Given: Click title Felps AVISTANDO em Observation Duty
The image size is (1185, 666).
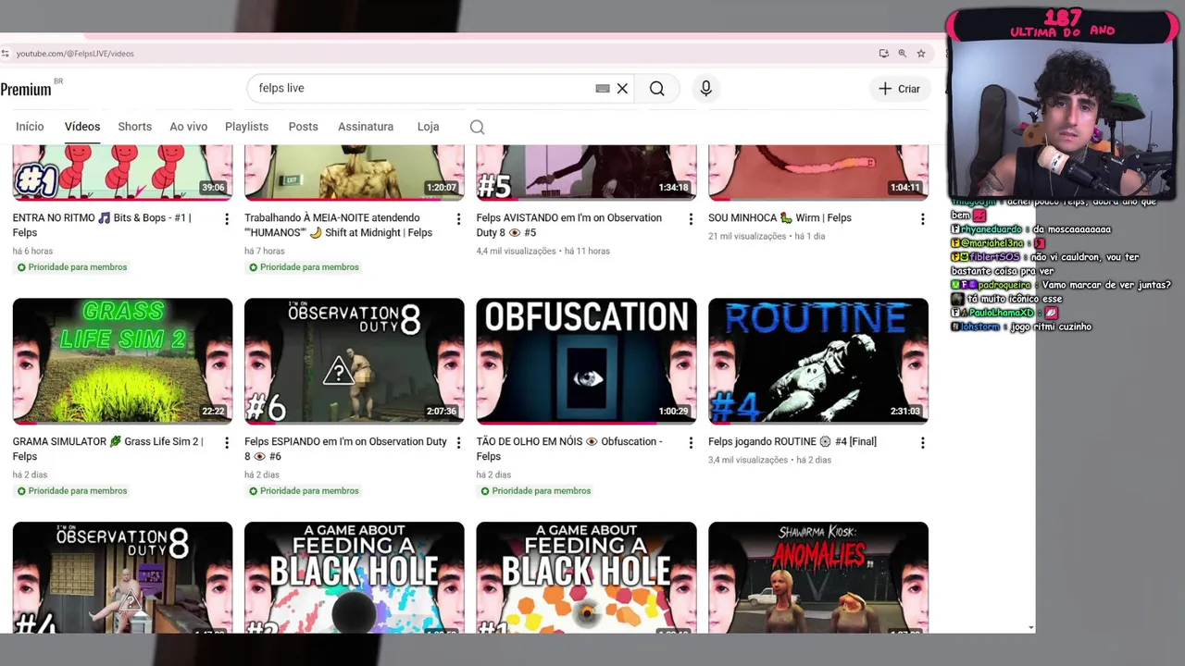Looking at the screenshot, I should click(x=568, y=225).
